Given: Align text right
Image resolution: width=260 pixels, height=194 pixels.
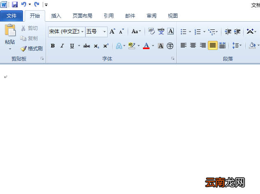Looking at the screenshot, I should (x=203, y=45).
